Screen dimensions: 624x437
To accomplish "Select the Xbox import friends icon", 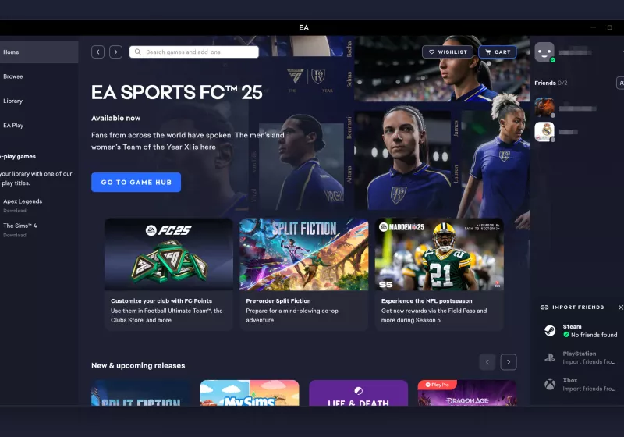I will tap(550, 385).
